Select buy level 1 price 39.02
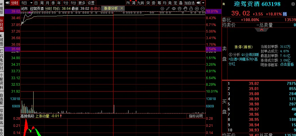 pyautogui.click(x=254, y=83)
